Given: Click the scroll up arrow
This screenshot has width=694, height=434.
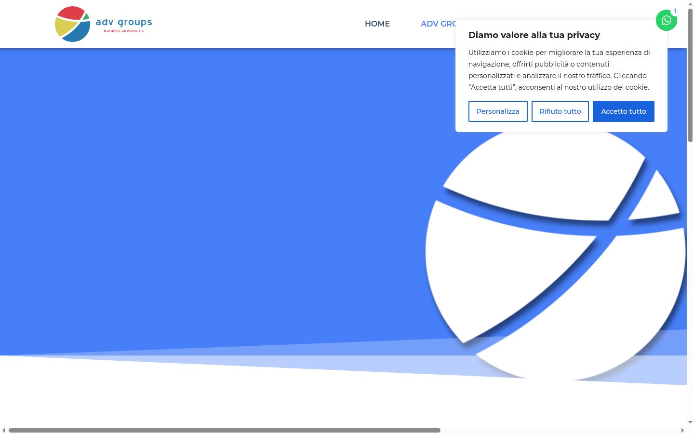Looking at the screenshot, I should 690,3.
